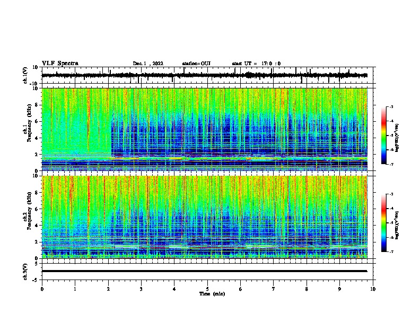Select the date text "Dec. 1, 2022"
The width and height of the screenshot is (420, 324).
point(148,64)
